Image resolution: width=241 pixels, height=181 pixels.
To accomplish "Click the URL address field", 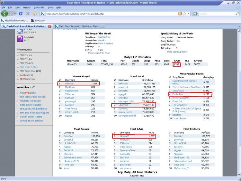I will [112, 14].
